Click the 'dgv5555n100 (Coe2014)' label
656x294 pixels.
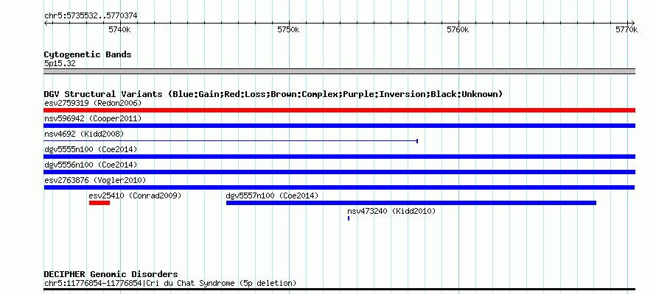point(91,149)
